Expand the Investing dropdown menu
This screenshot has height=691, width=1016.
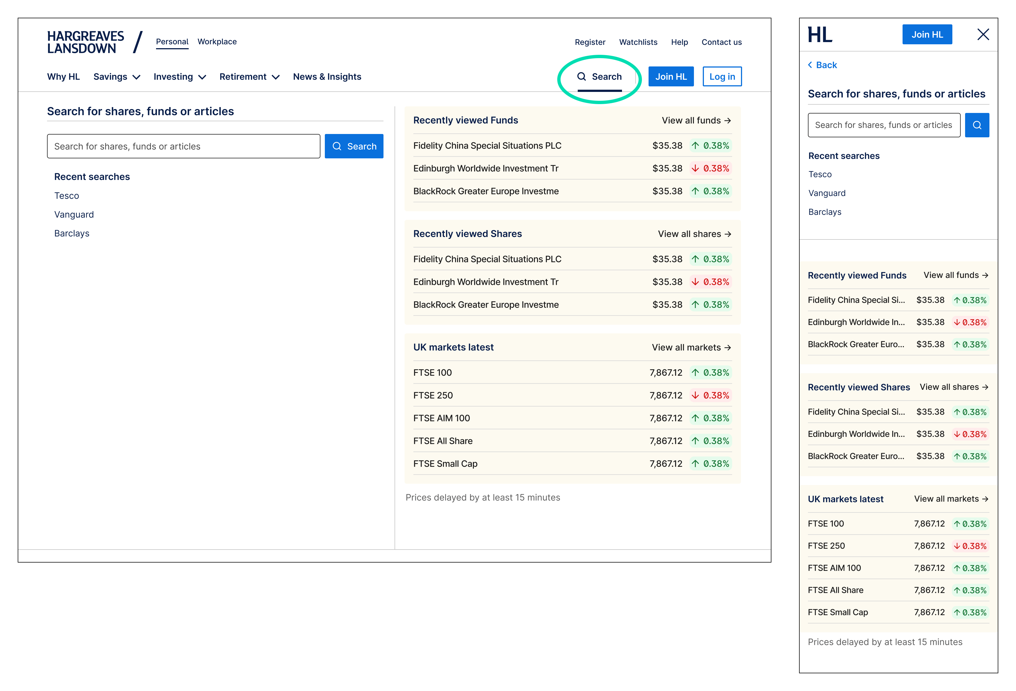pyautogui.click(x=180, y=77)
